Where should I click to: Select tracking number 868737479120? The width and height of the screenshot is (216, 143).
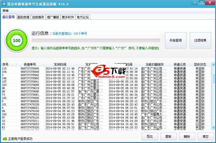click(30, 118)
